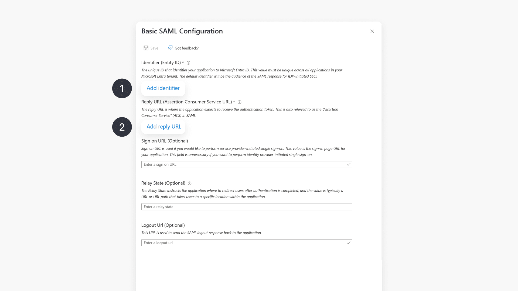This screenshot has width=518, height=291.
Task: Click the Add identifier button
Action: pos(163,88)
